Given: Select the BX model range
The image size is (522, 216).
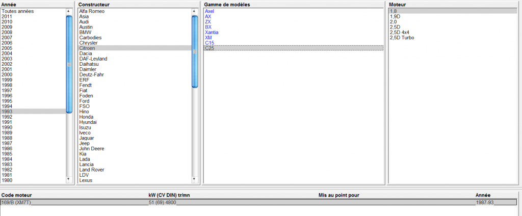Looking at the screenshot, I should pos(208,27).
